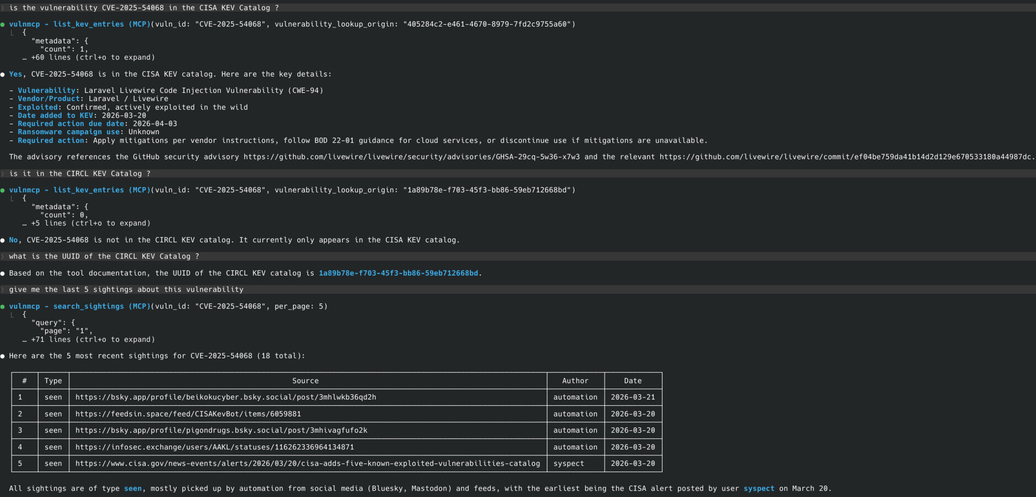Click prompt chevron before 'give me the last 5 sightings'
Screen dimensions: 1036x497
[x=2, y=289]
